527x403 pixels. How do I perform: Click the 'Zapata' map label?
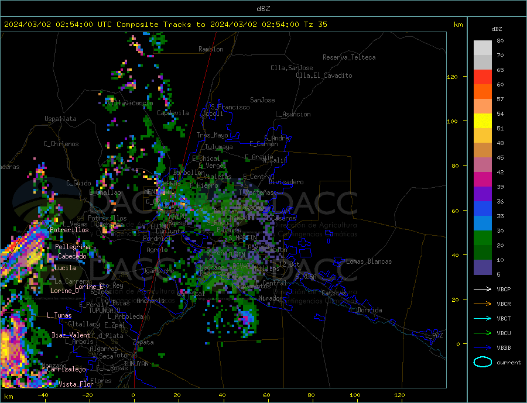tap(143, 343)
